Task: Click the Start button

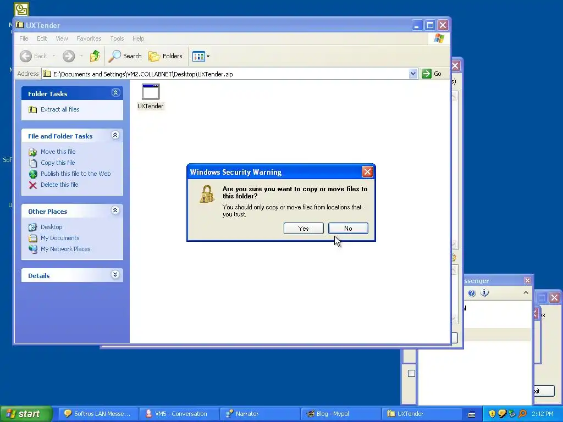Action: (x=25, y=414)
